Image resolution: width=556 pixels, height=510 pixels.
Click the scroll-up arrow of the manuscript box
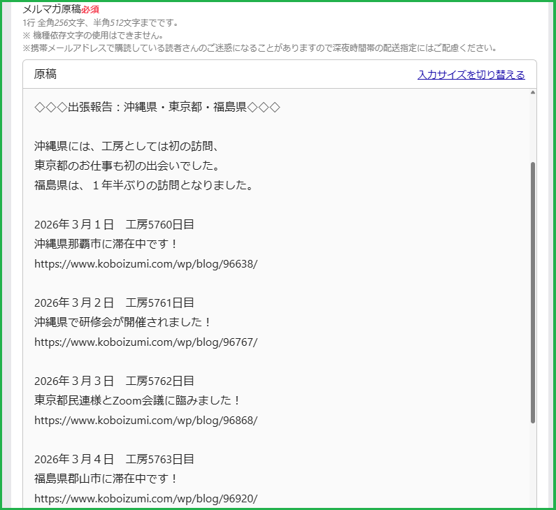click(x=533, y=93)
